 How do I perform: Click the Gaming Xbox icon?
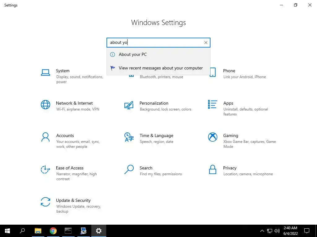[x=212, y=137]
